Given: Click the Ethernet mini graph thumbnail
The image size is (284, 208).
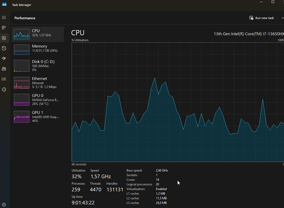Looking at the screenshot, I should coord(22,83).
